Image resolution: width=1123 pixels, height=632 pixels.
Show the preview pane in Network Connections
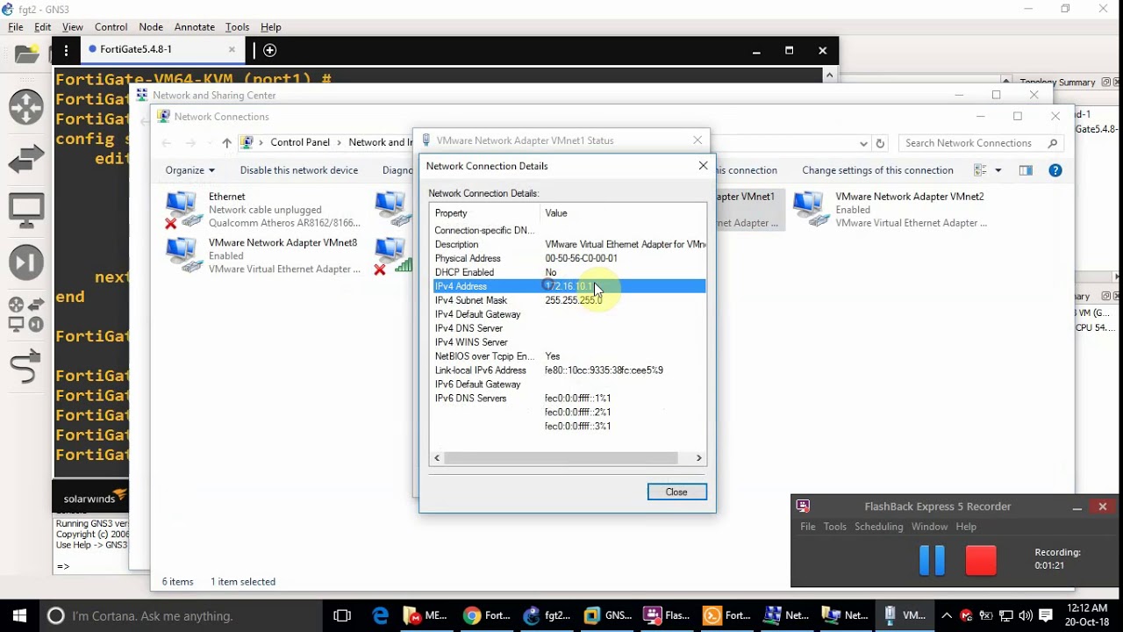click(1026, 170)
